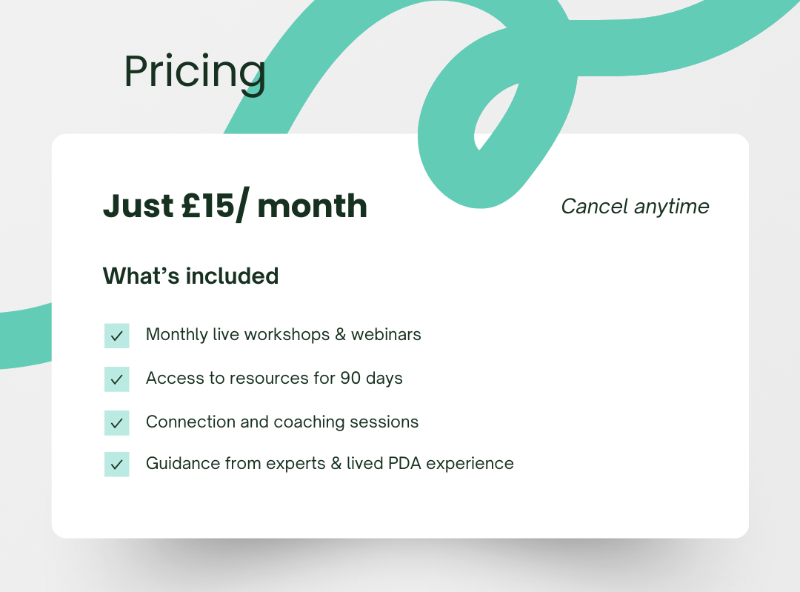Click the Cancel anytime text
800x592 pixels.
tap(635, 206)
